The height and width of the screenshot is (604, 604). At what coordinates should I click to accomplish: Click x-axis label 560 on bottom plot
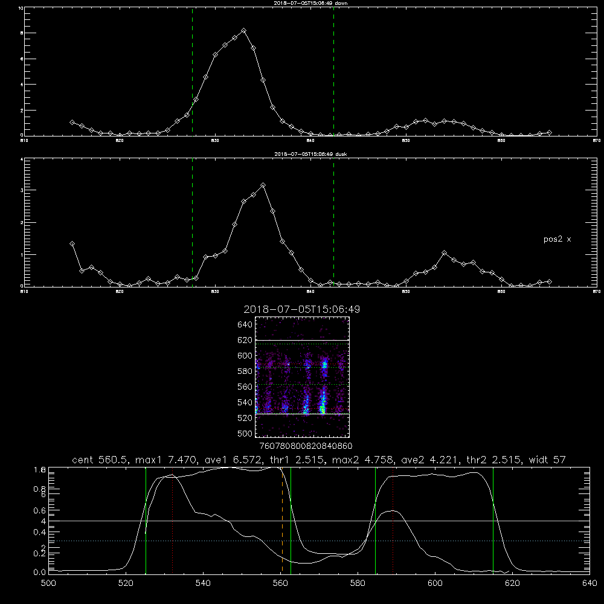[280, 583]
